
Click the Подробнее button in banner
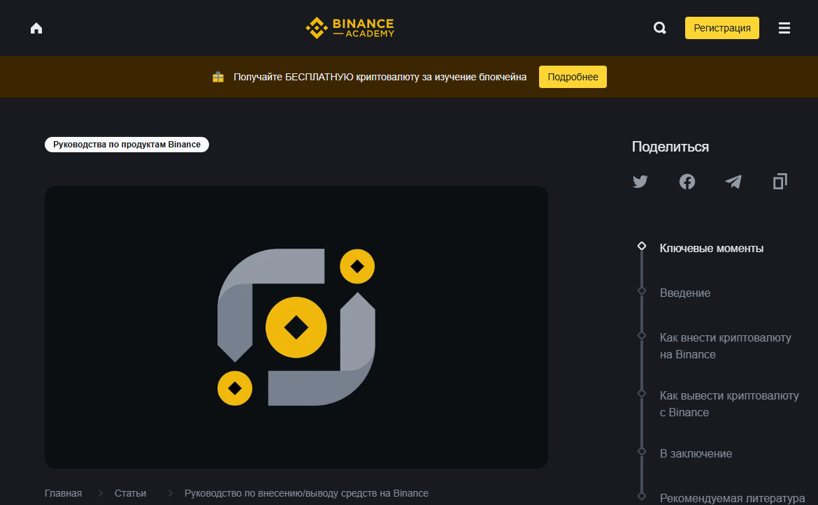(x=573, y=77)
